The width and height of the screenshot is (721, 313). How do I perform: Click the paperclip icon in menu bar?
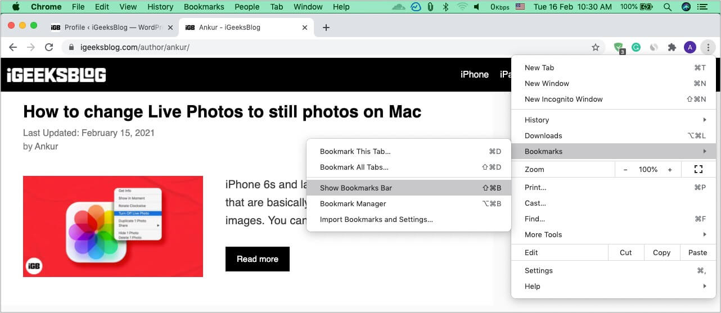(430, 7)
